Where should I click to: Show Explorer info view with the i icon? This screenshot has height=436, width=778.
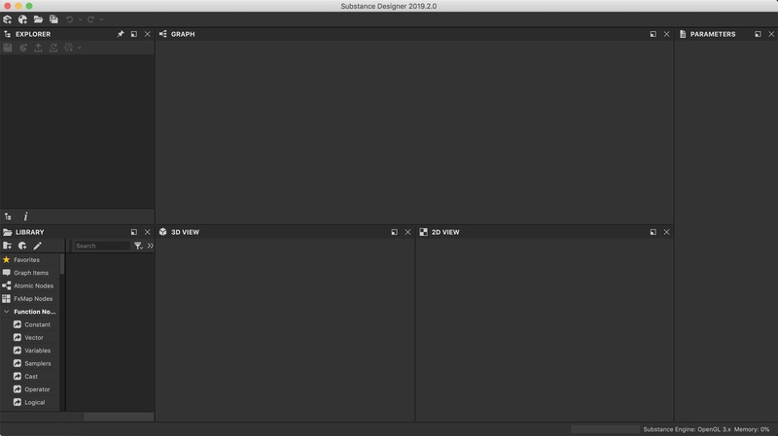(25, 217)
